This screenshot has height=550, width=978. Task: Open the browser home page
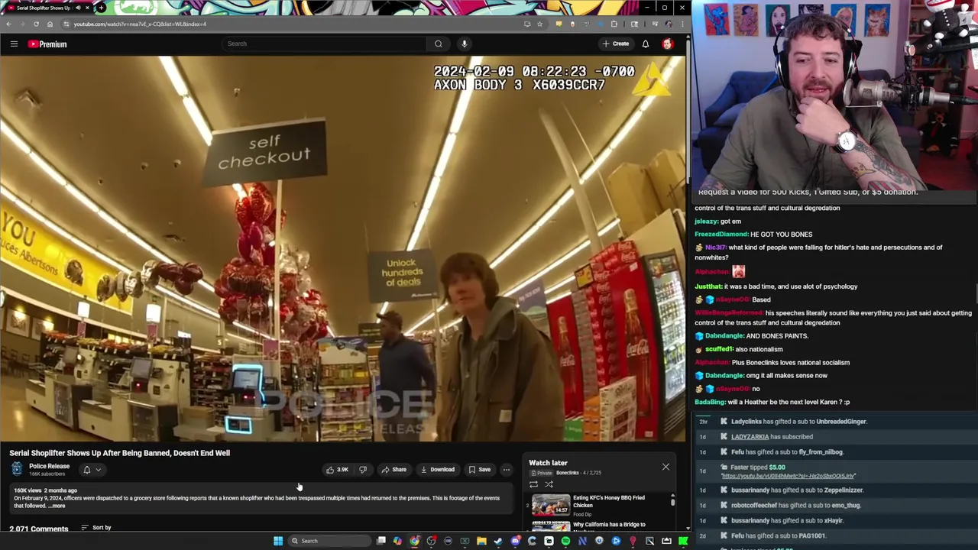pyautogui.click(x=50, y=24)
